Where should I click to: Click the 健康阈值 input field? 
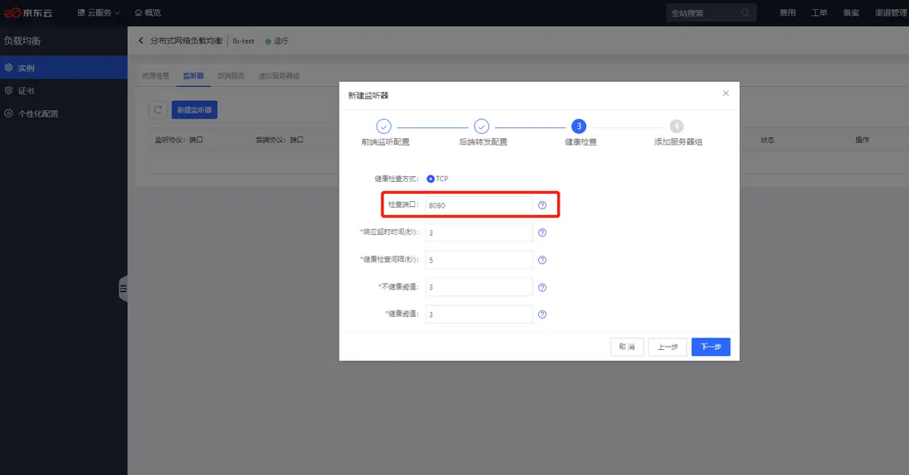(479, 314)
